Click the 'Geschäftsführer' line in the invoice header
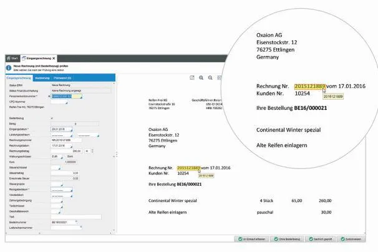This screenshot has width=378, height=252. [x=206, y=100]
